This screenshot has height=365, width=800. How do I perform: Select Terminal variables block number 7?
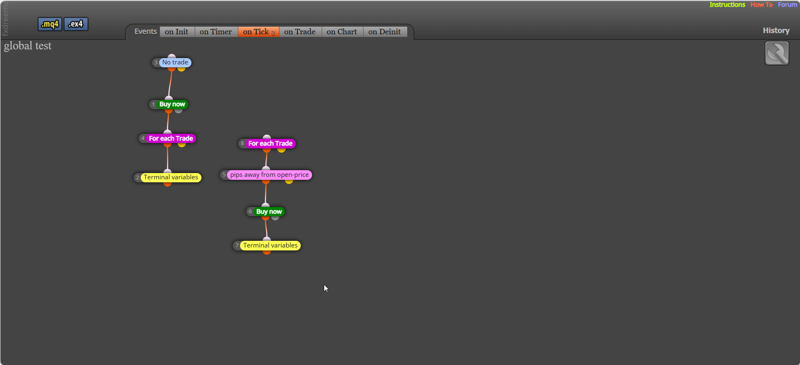[271, 245]
